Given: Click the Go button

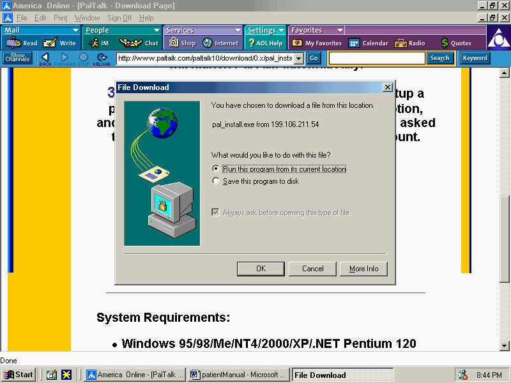Looking at the screenshot, I should tap(314, 58).
